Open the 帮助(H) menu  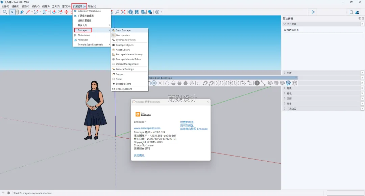[x=92, y=6]
